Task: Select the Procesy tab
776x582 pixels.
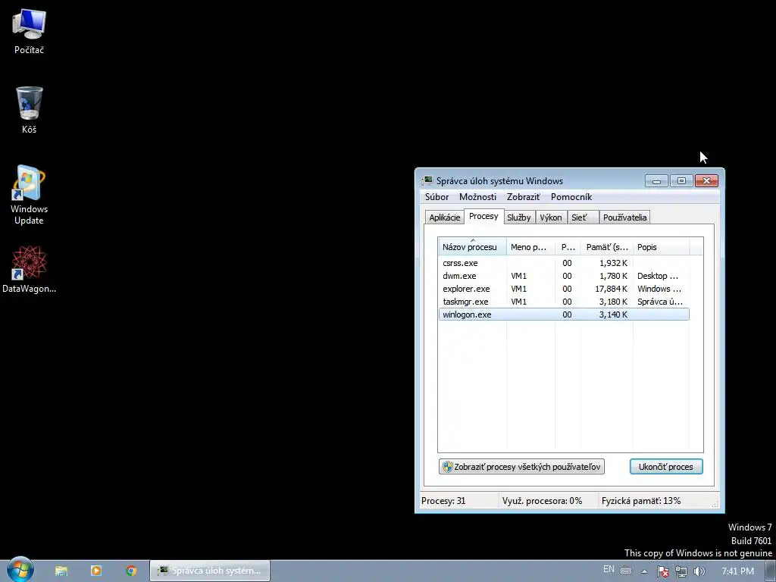Action: (x=483, y=216)
